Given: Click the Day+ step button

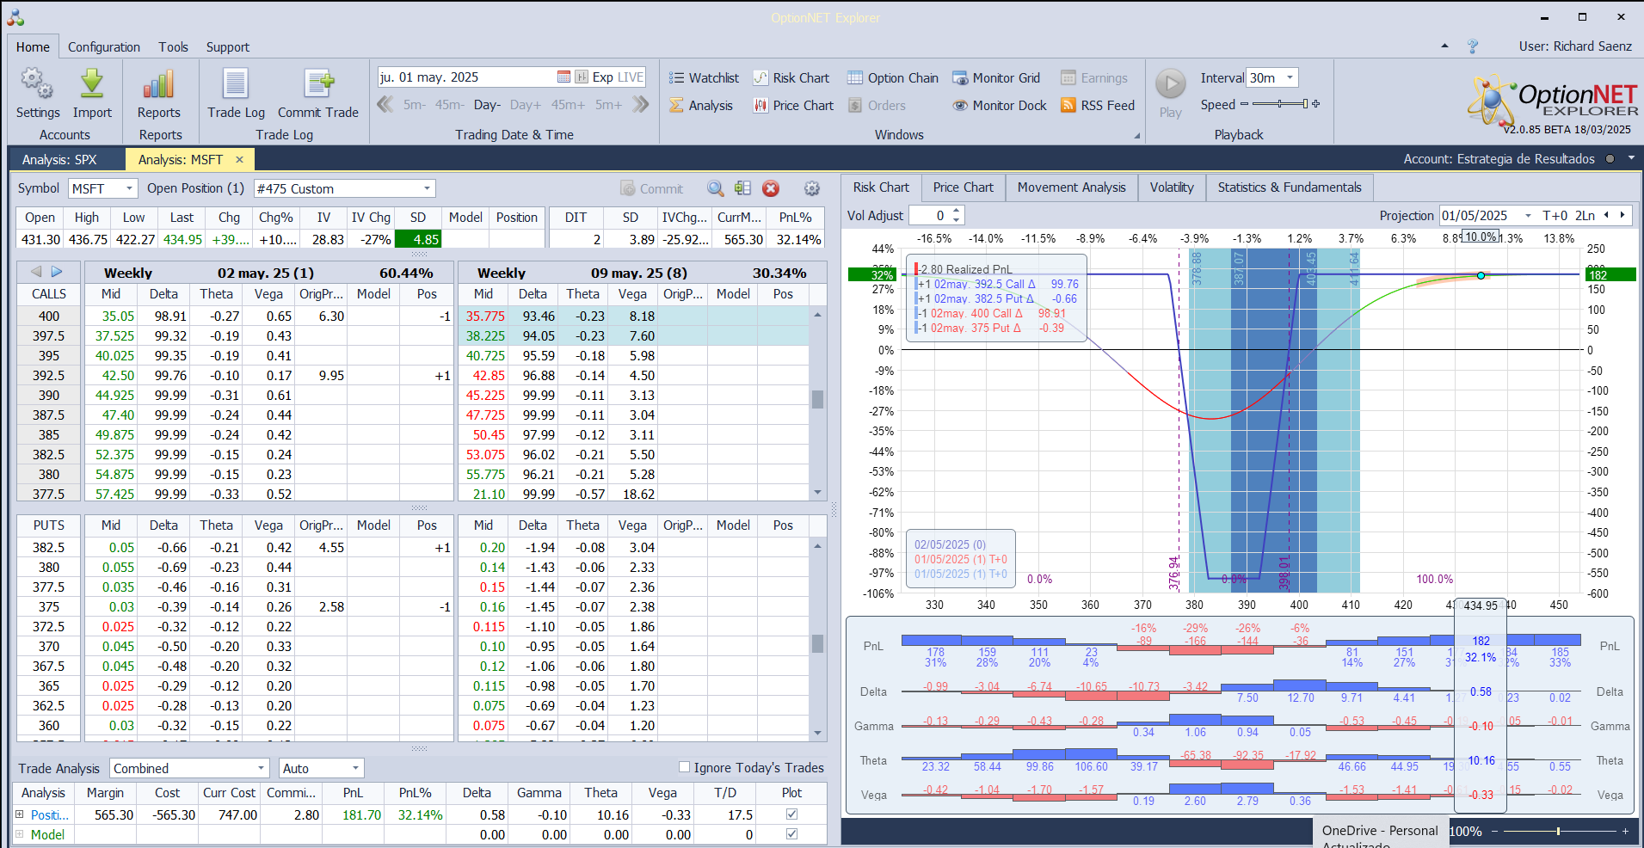Looking at the screenshot, I should pos(526,105).
